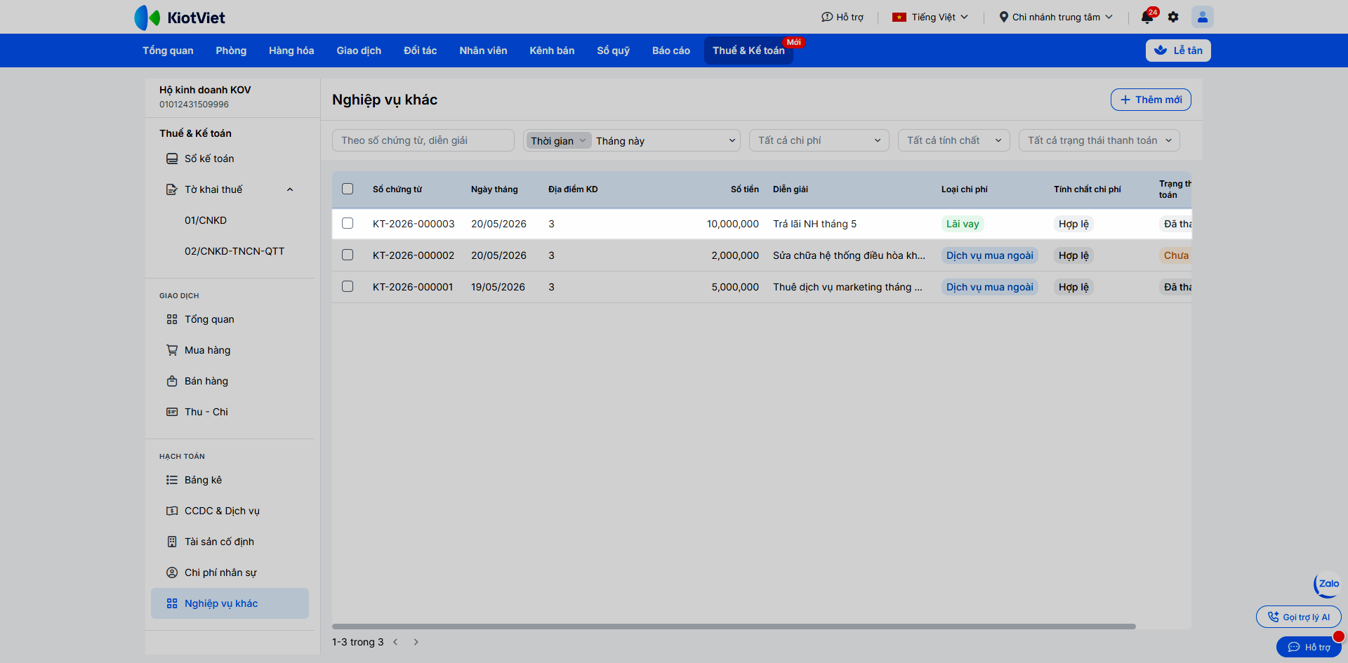Image resolution: width=1348 pixels, height=663 pixels.
Task: Open the Tất cả tính chất dropdown
Action: coord(953,140)
